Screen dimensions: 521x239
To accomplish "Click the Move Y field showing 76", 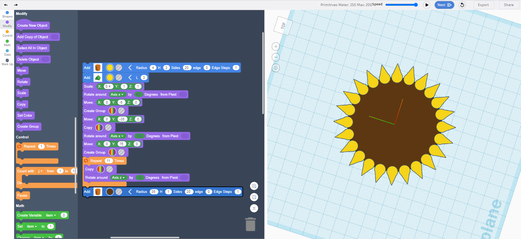I will tap(122, 144).
